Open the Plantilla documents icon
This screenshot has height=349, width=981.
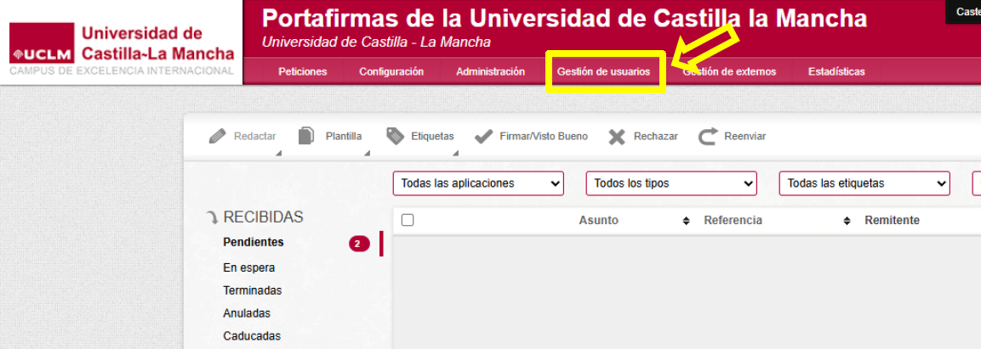coord(306,136)
